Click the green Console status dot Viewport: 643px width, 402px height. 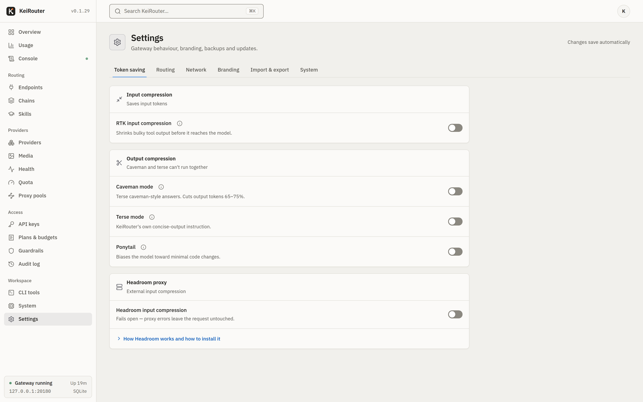point(87,59)
